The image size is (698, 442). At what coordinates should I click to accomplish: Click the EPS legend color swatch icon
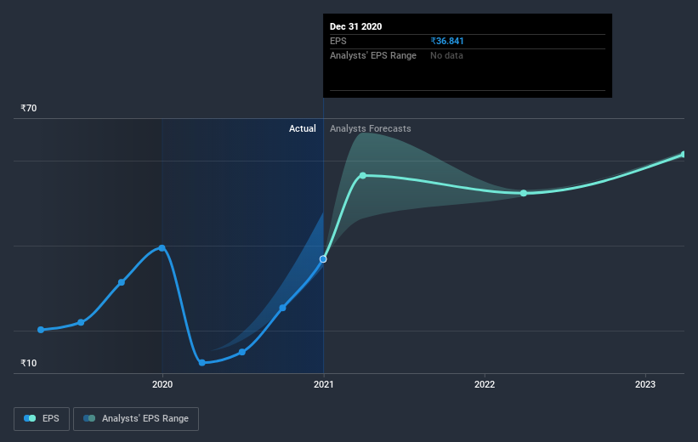tap(30, 418)
